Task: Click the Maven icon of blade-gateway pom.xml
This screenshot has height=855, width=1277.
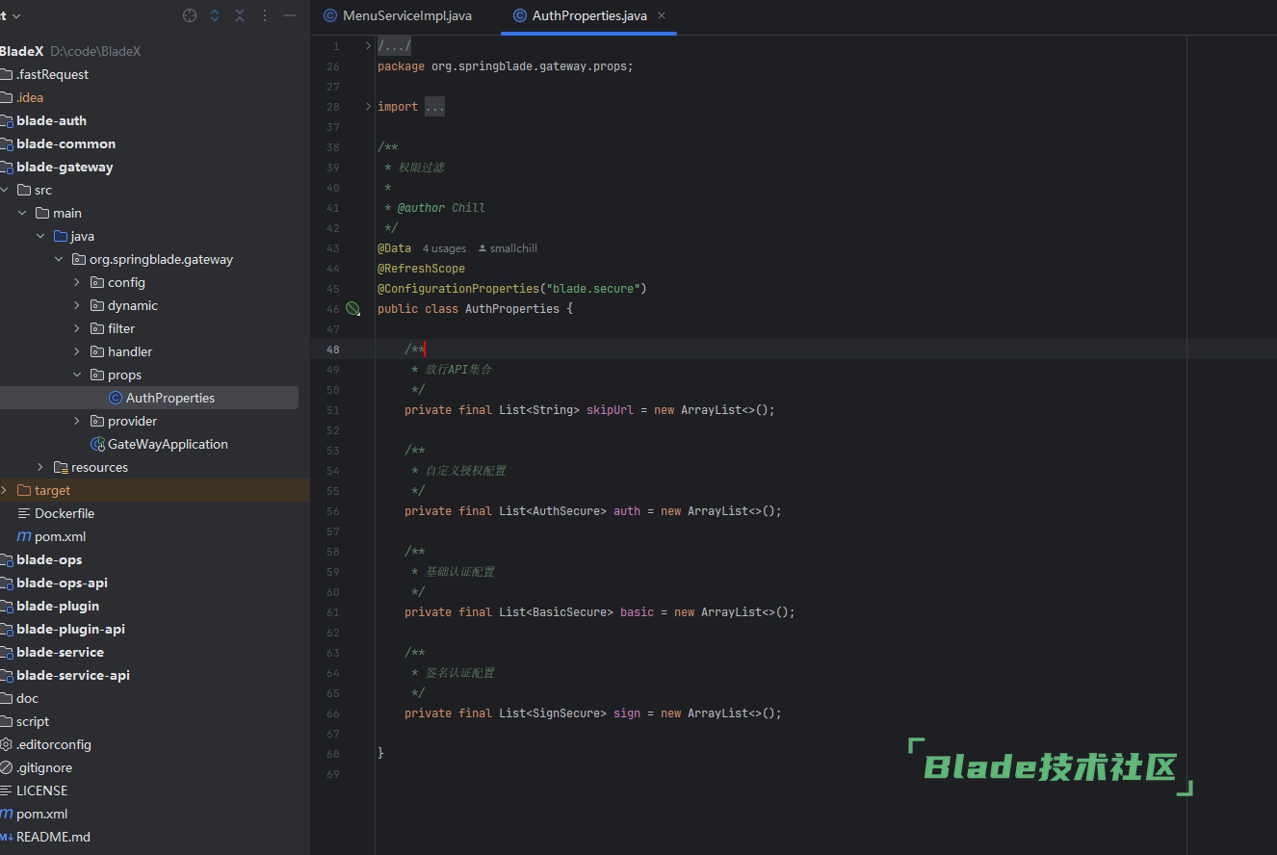Action: [x=24, y=536]
